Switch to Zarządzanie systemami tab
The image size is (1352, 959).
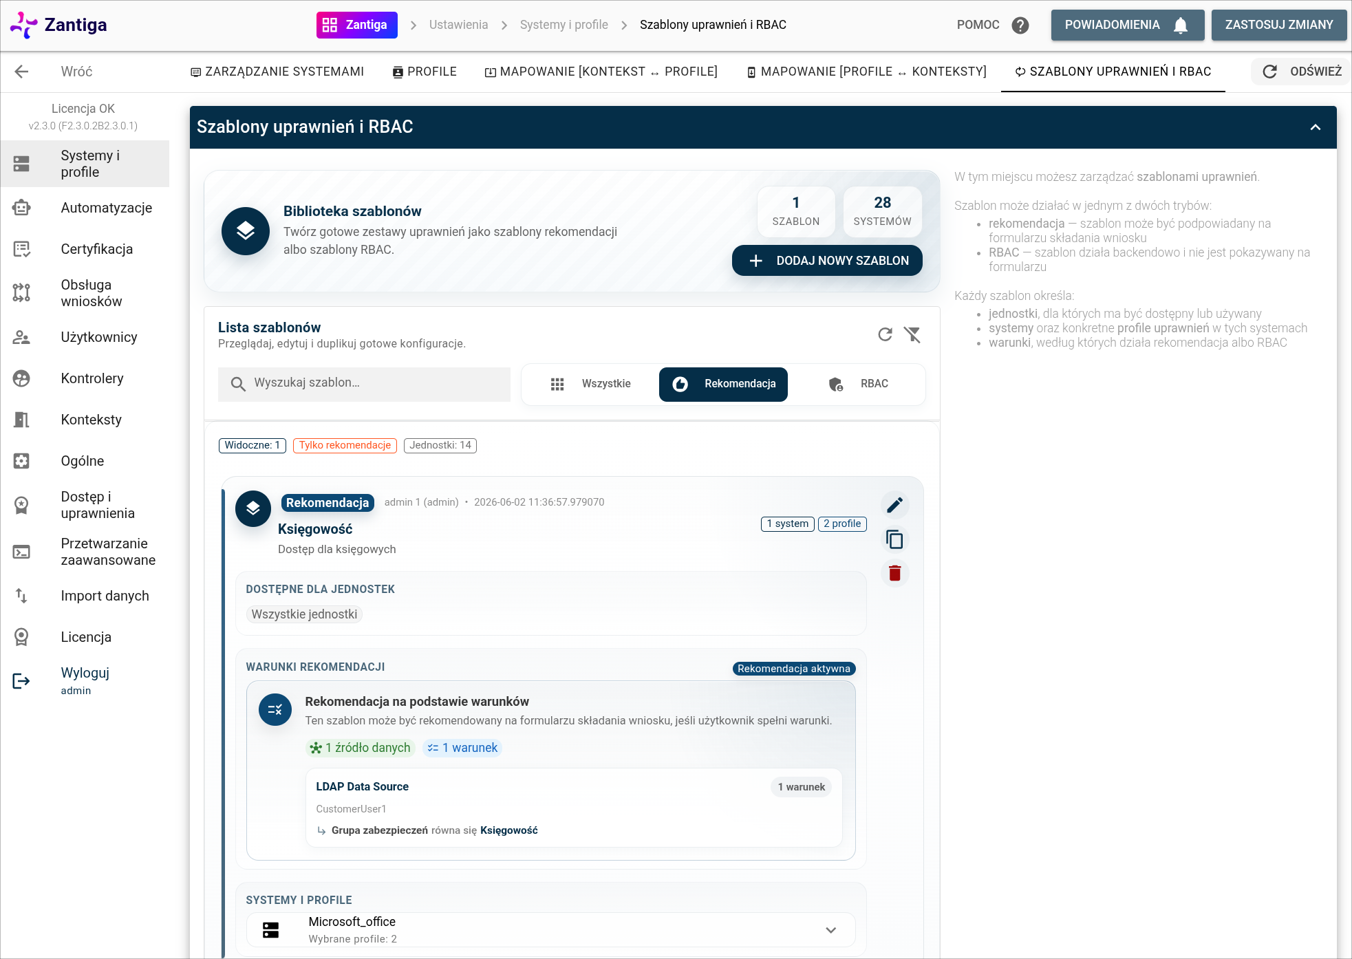[277, 72]
